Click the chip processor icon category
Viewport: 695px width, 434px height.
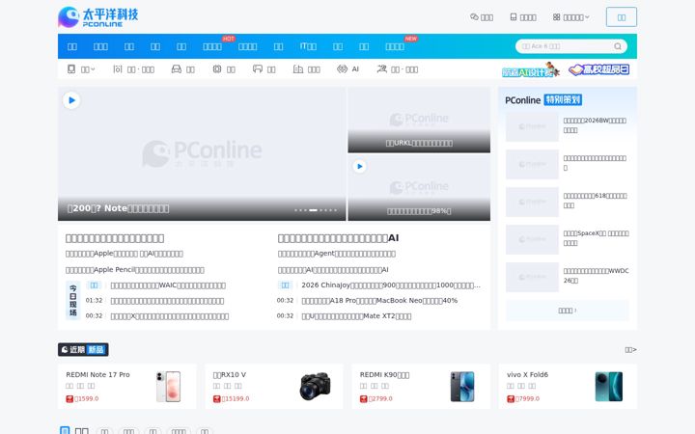pyautogui.click(x=217, y=69)
